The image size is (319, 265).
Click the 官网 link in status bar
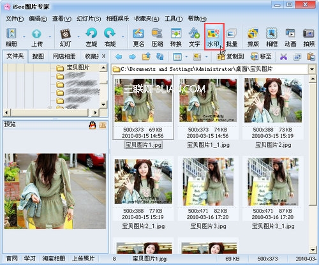click(11, 259)
